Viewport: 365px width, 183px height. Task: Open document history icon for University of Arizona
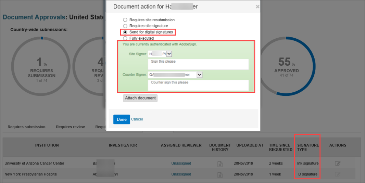coord(220,164)
